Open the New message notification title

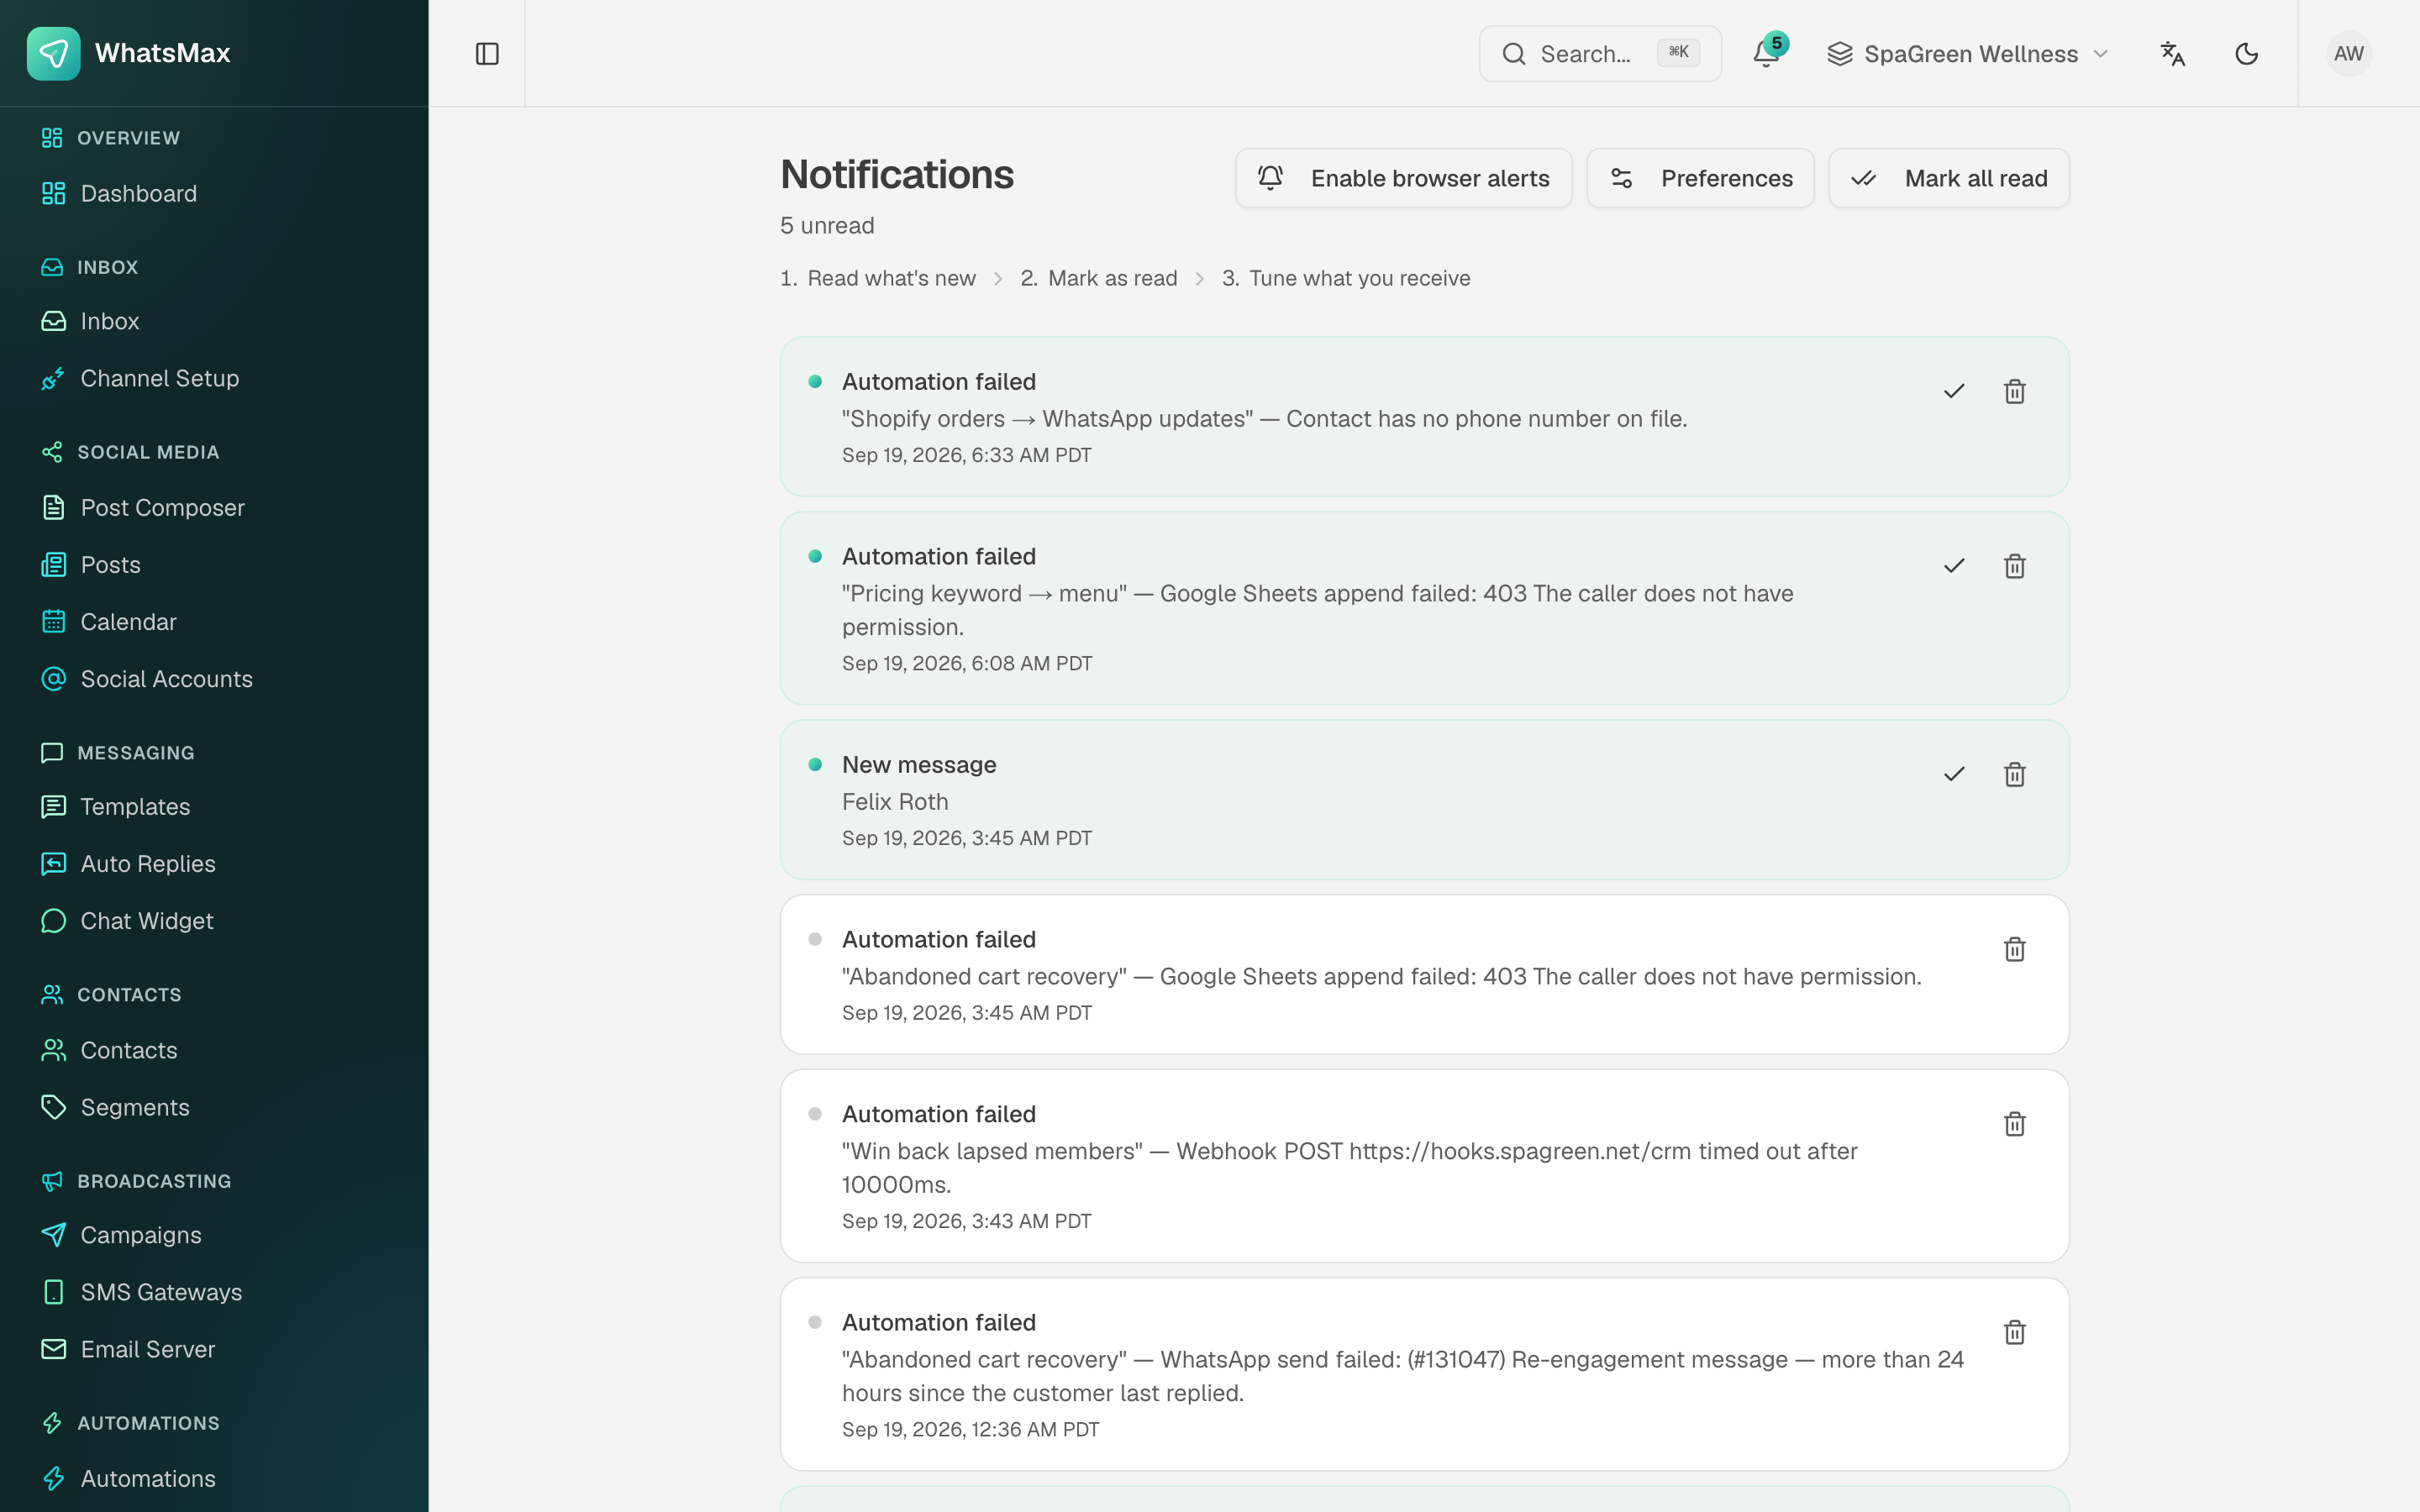(919, 764)
